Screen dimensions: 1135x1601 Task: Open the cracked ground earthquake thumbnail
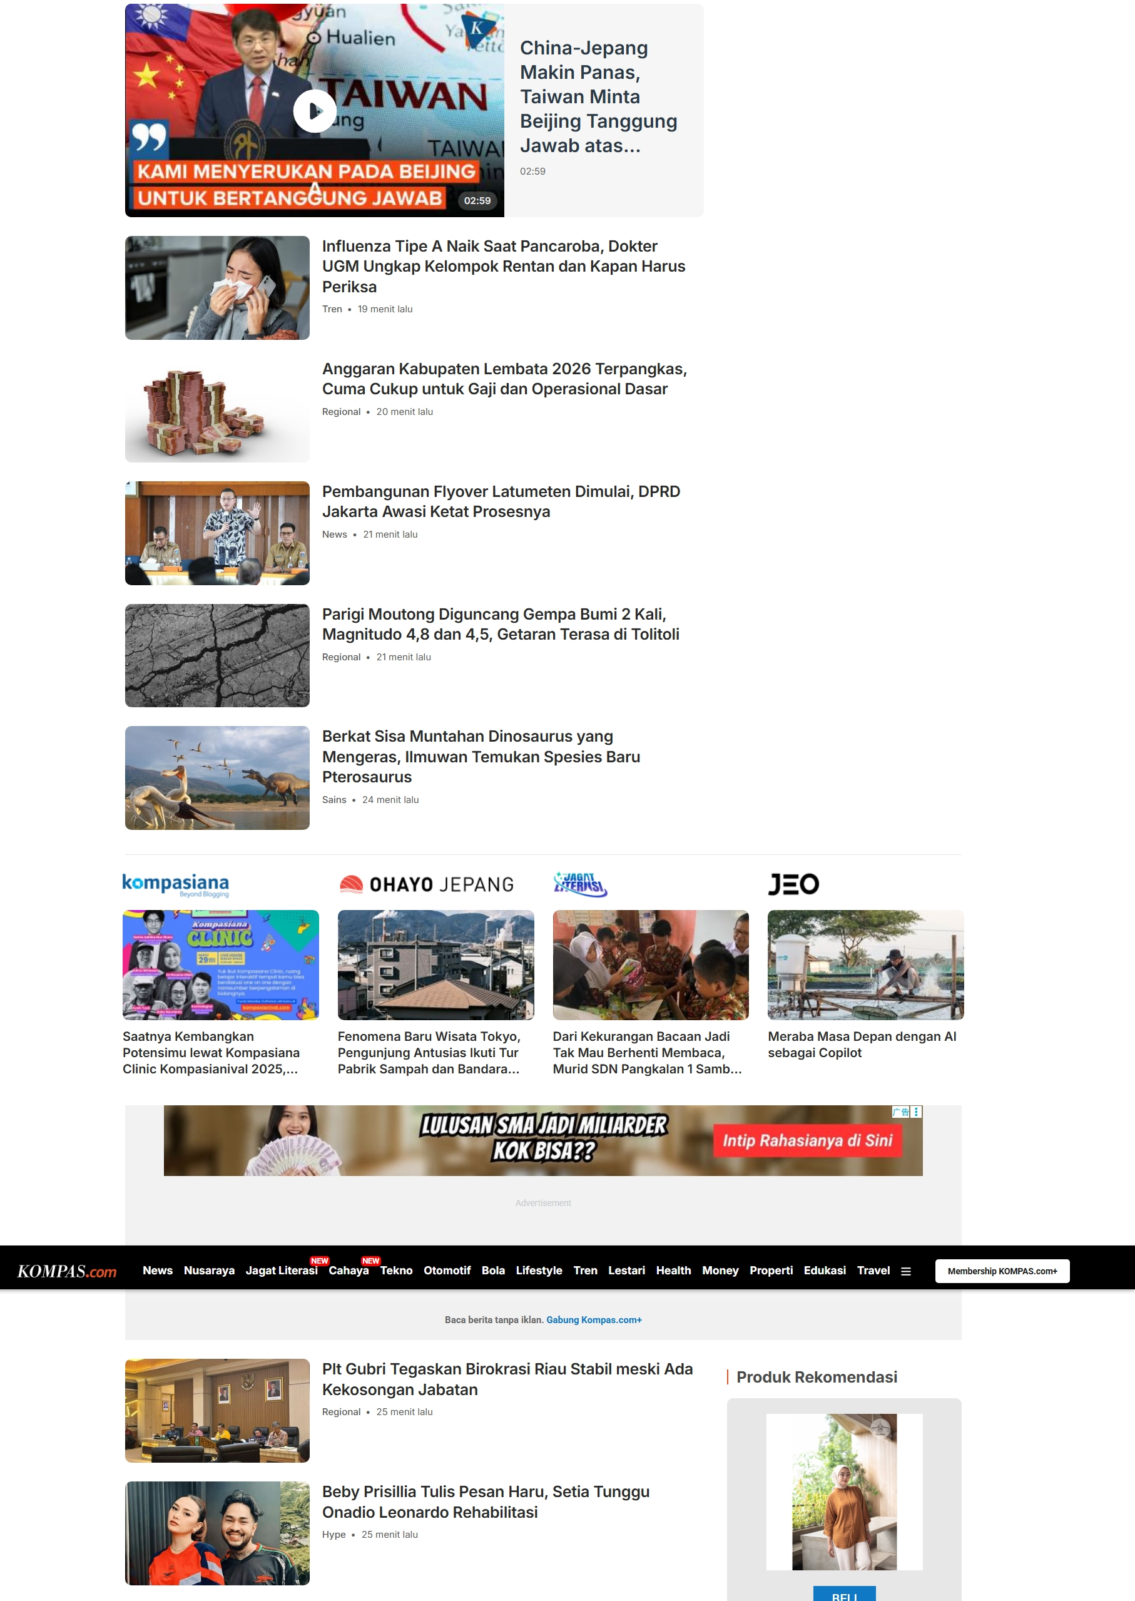pos(217,655)
